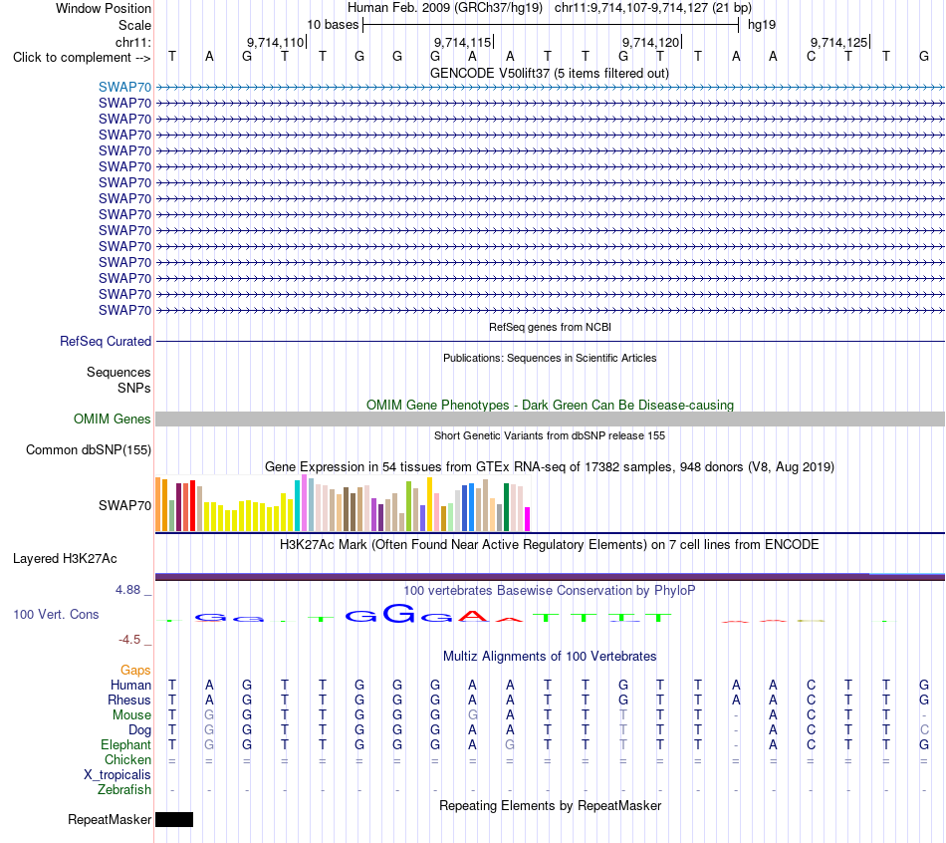This screenshot has width=946, height=843.
Task: Click the 'Click to complement -->' label
Action: pyautogui.click(x=82, y=58)
